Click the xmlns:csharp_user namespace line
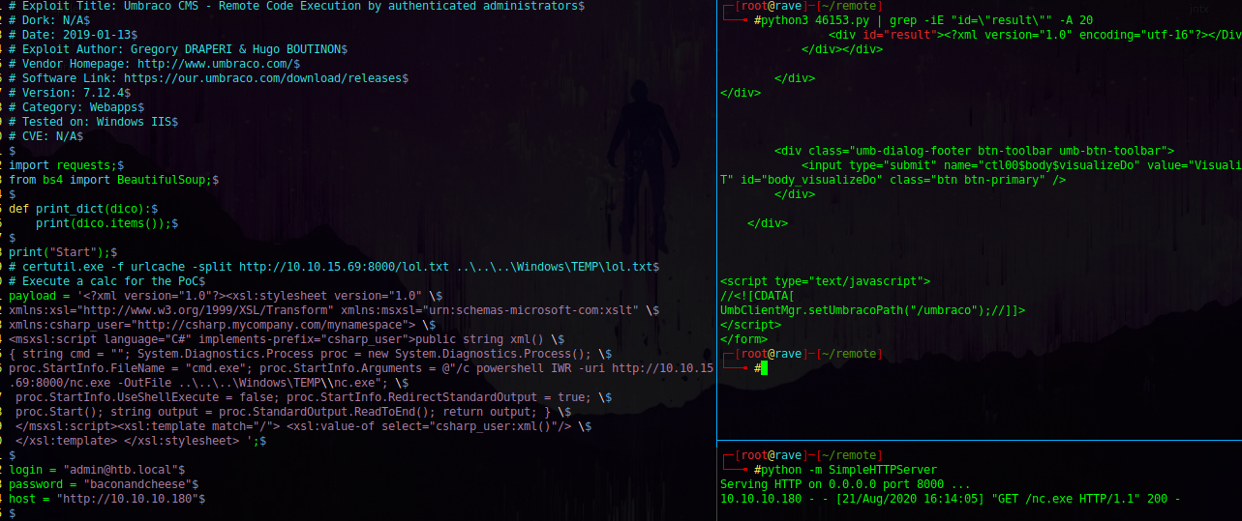 click(222, 325)
